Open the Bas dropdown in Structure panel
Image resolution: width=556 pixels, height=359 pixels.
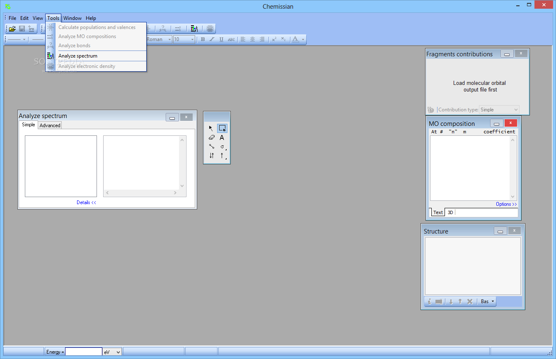pos(488,301)
